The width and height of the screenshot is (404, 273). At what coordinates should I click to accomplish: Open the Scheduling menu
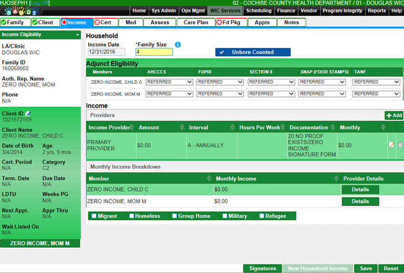click(259, 10)
